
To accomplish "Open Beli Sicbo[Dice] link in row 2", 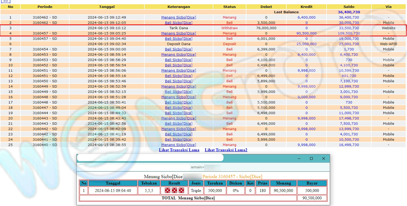I will [x=178, y=23].
